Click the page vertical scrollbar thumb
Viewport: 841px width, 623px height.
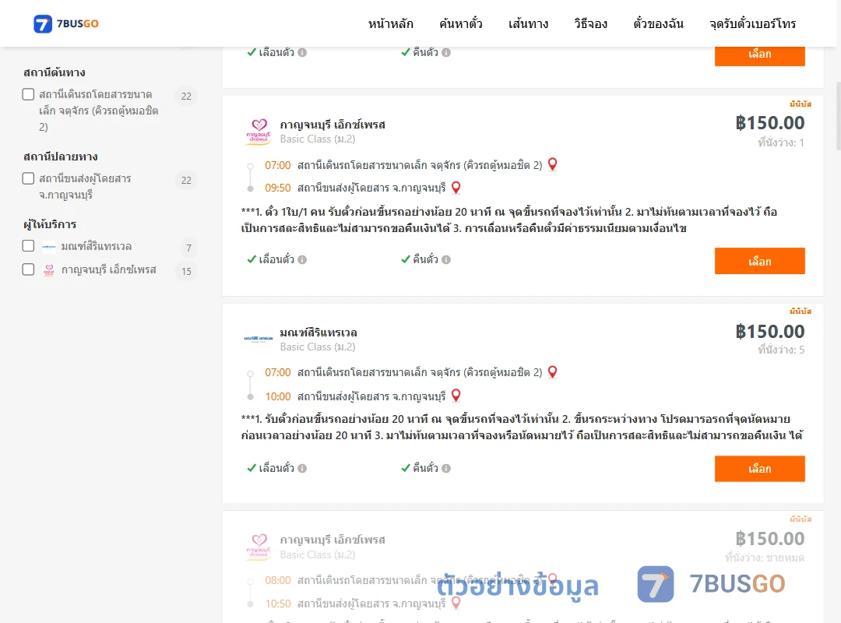[x=839, y=117]
